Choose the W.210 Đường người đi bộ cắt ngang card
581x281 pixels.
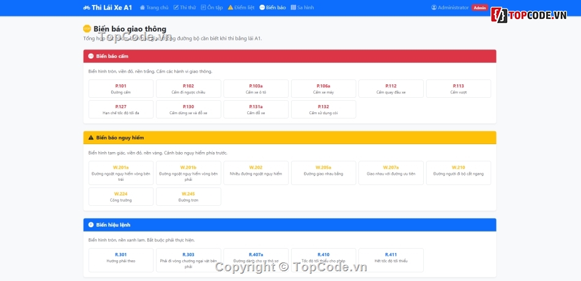click(x=459, y=173)
